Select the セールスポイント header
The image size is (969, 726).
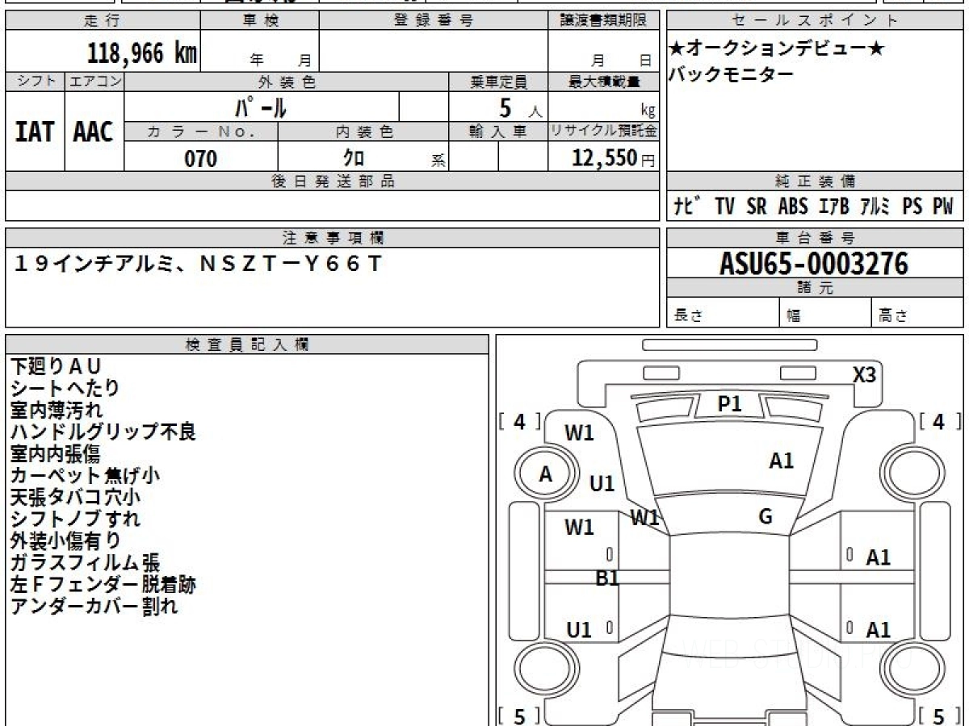[815, 21]
